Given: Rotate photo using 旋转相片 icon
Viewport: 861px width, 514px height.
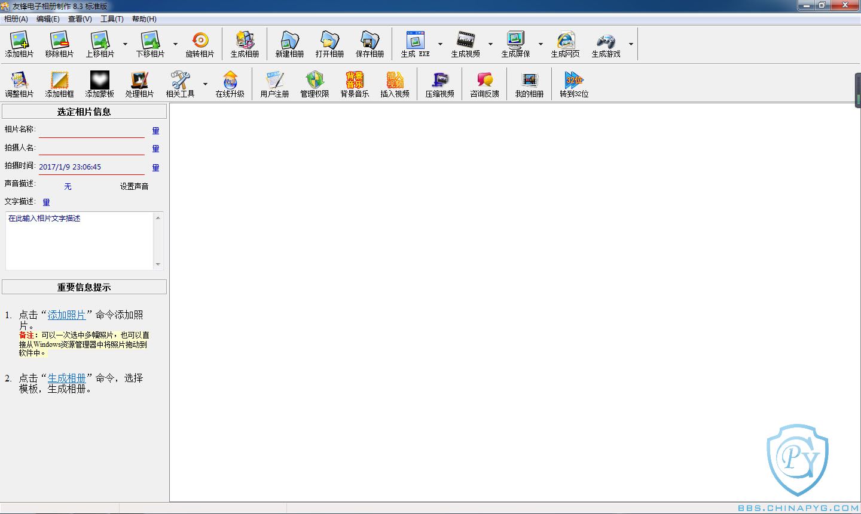Looking at the screenshot, I should click(200, 44).
